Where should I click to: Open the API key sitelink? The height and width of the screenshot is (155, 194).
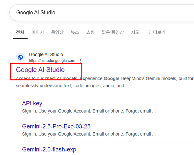pos(32,103)
